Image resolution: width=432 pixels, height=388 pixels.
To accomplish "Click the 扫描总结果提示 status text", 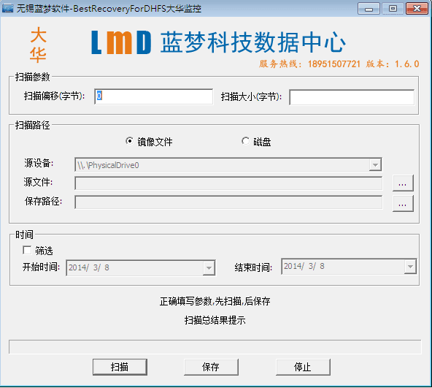I will click(215, 320).
